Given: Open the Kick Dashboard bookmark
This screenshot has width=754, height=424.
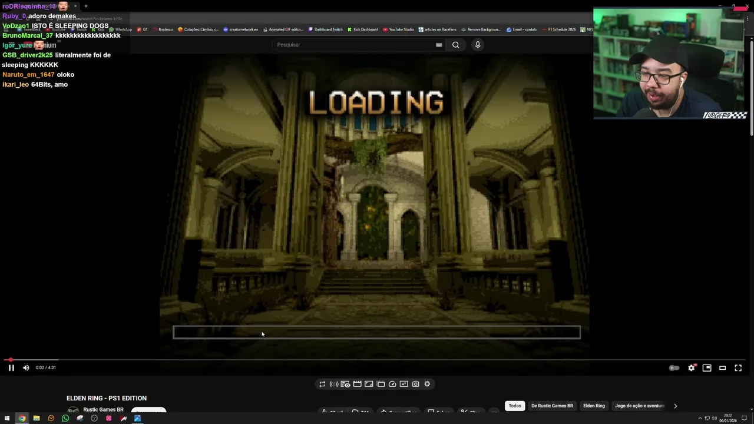Looking at the screenshot, I should pos(363,29).
